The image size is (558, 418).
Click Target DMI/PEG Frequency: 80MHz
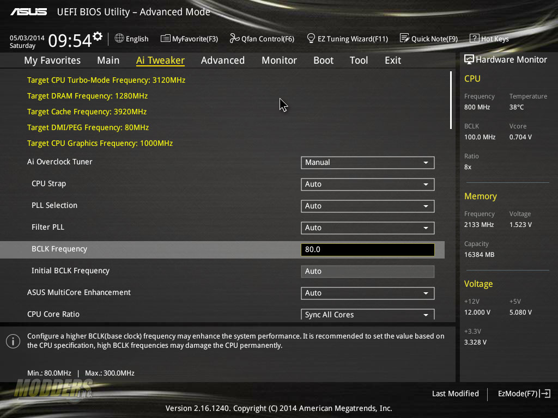[88, 127]
